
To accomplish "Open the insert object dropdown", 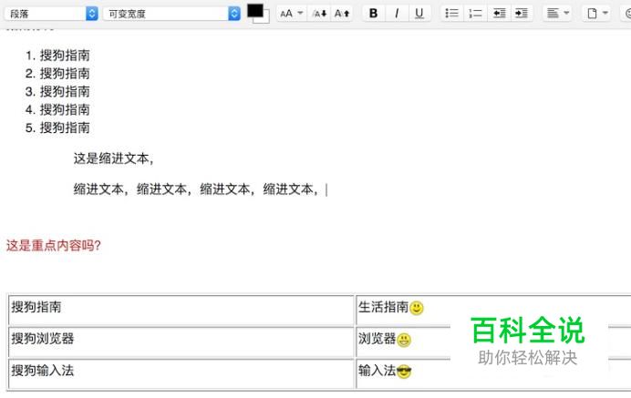I will pyautogui.click(x=596, y=14).
